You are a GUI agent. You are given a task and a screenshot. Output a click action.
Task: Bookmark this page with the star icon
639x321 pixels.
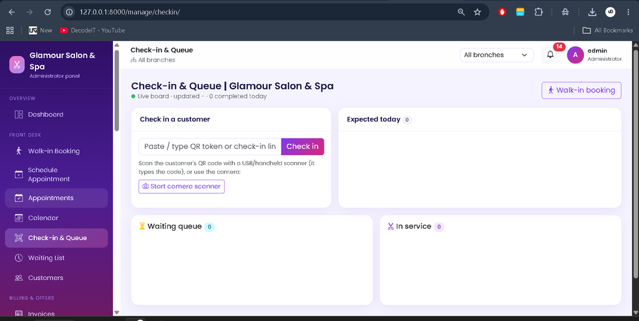pyautogui.click(x=477, y=12)
